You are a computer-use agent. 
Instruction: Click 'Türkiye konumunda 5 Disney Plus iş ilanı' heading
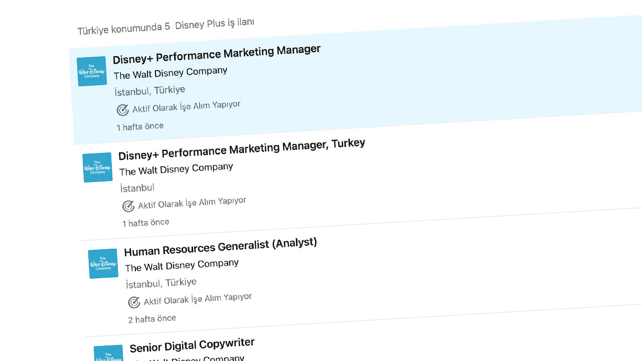pyautogui.click(x=166, y=27)
